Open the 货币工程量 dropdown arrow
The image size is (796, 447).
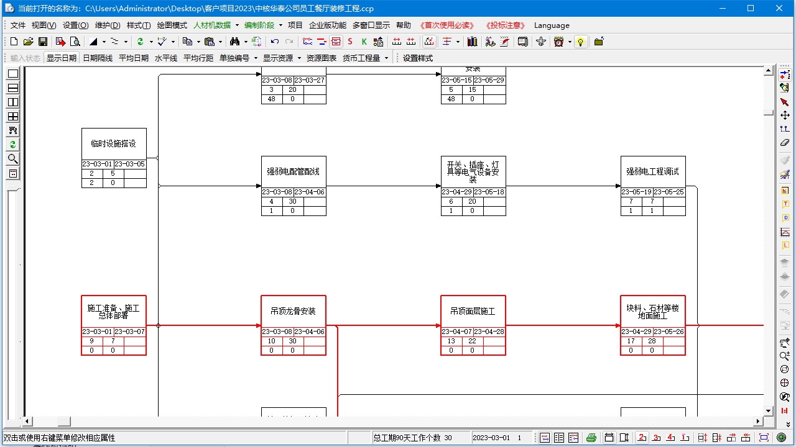[x=386, y=58]
